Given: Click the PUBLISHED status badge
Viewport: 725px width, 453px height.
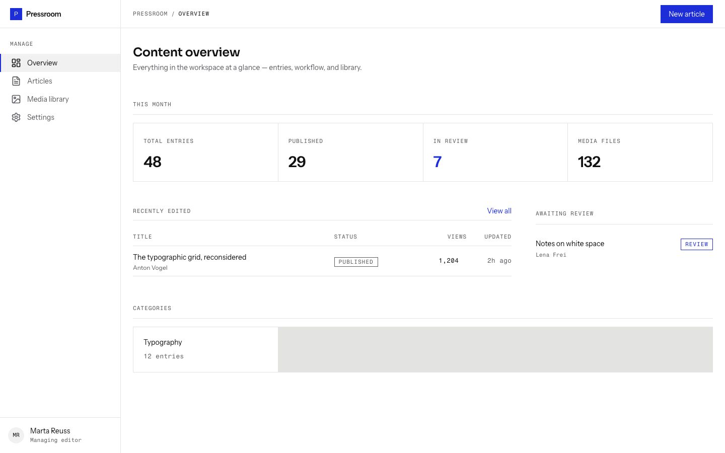Looking at the screenshot, I should coord(356,262).
